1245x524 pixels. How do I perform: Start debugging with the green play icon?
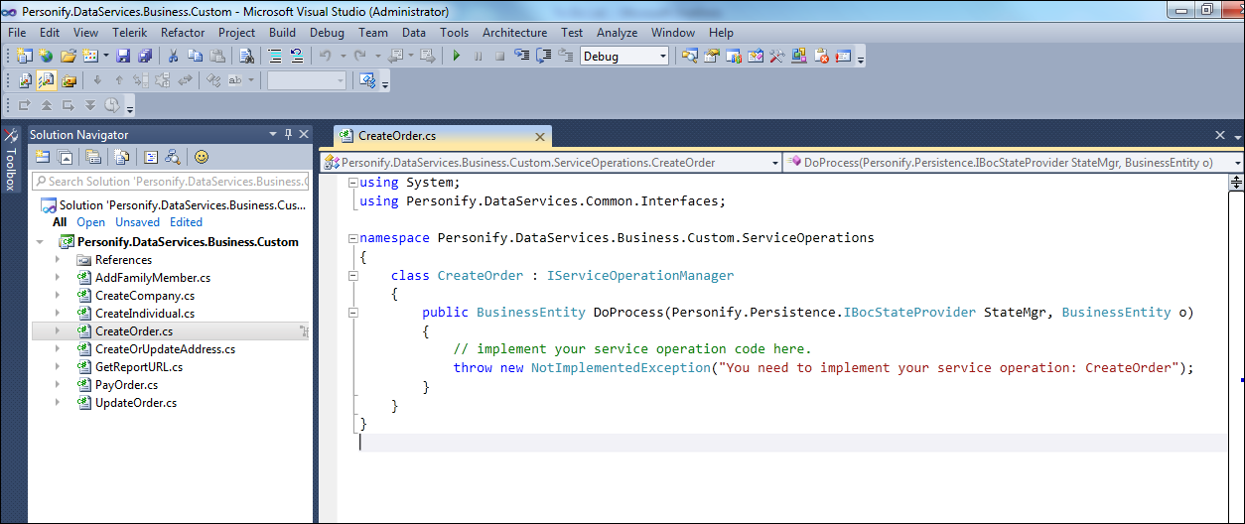pyautogui.click(x=457, y=56)
